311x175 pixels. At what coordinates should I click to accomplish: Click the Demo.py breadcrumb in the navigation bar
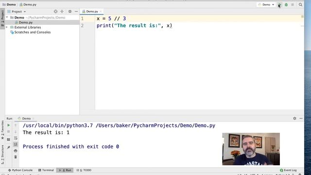pyautogui.click(x=28, y=4)
